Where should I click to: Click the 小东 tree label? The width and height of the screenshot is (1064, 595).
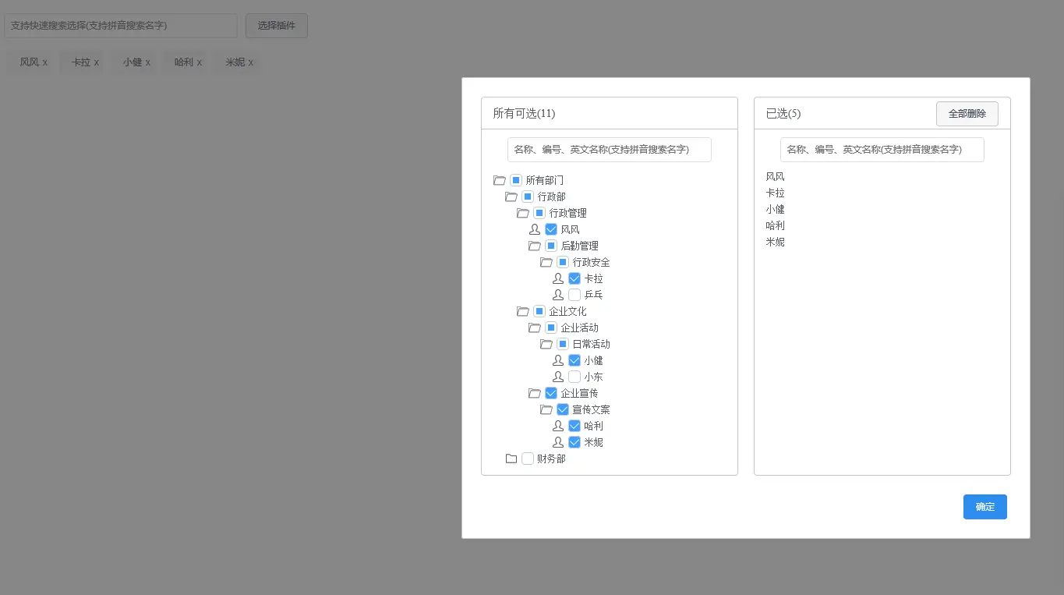coord(594,377)
